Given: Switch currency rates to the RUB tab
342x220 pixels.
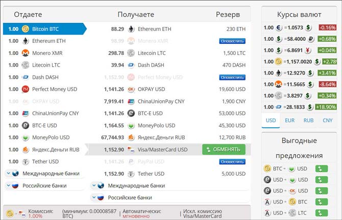Looking at the screenshot, I should (x=308, y=120).
